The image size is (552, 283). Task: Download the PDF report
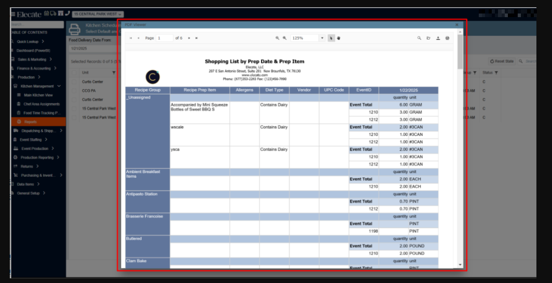click(x=438, y=38)
